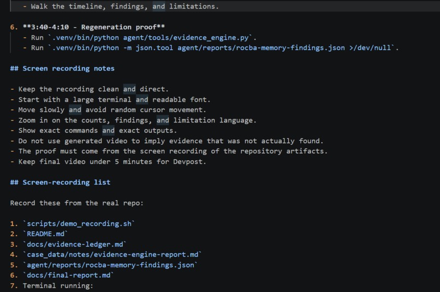Click list item case_data/notes/evidence-engine-report.md

pyautogui.click(x=106, y=255)
